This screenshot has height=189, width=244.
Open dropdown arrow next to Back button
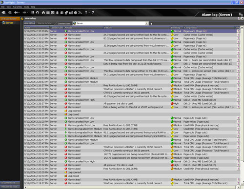(x=19, y=13)
